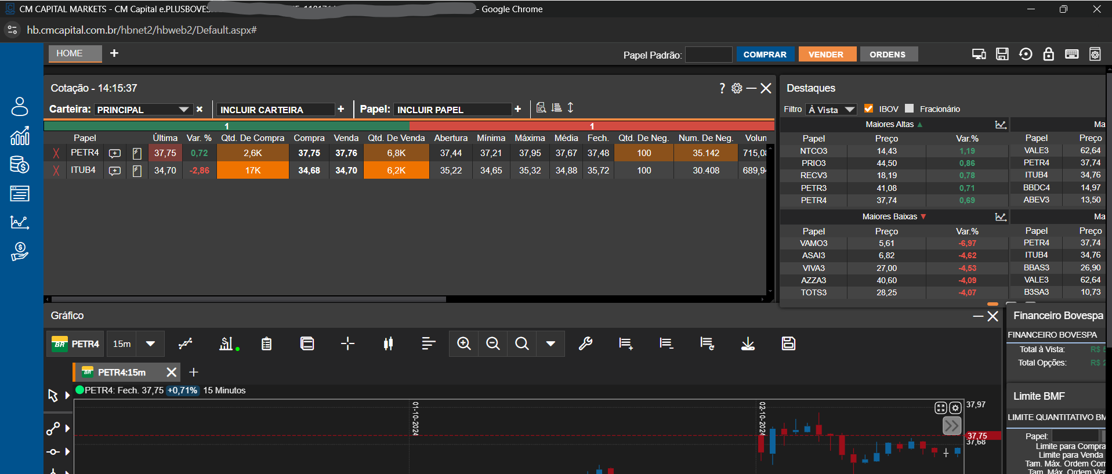The width and height of the screenshot is (1112, 474).
Task: Minimize the Gráfico panel
Action: pos(978,316)
